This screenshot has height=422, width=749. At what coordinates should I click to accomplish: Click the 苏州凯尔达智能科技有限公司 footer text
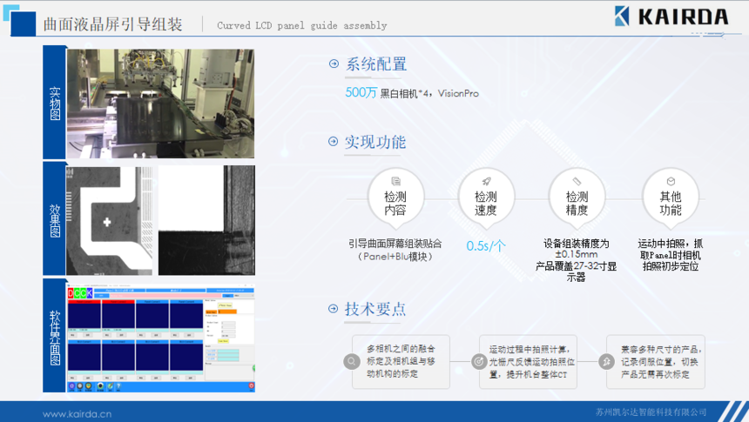click(x=651, y=412)
